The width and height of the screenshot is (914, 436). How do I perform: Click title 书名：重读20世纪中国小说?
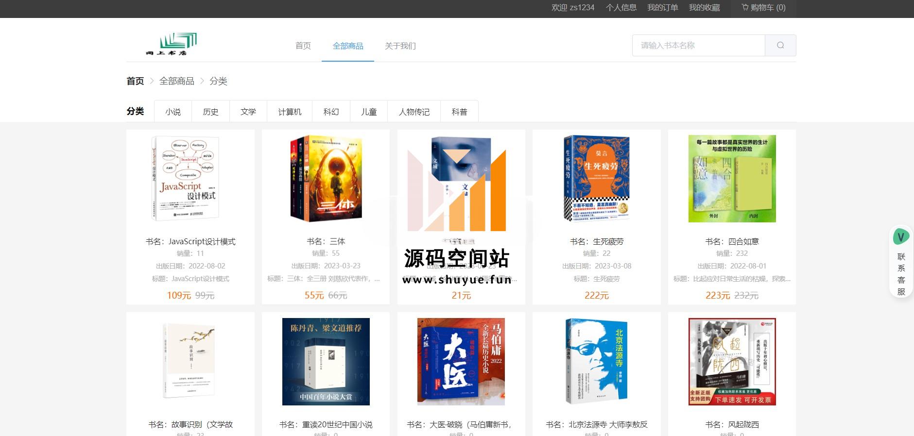[326, 424]
